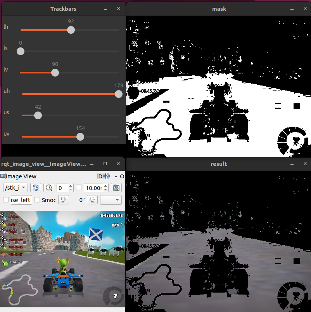The height and width of the screenshot is (312, 311).
Task: Click the refresh topics icon
Action: [x=36, y=188]
